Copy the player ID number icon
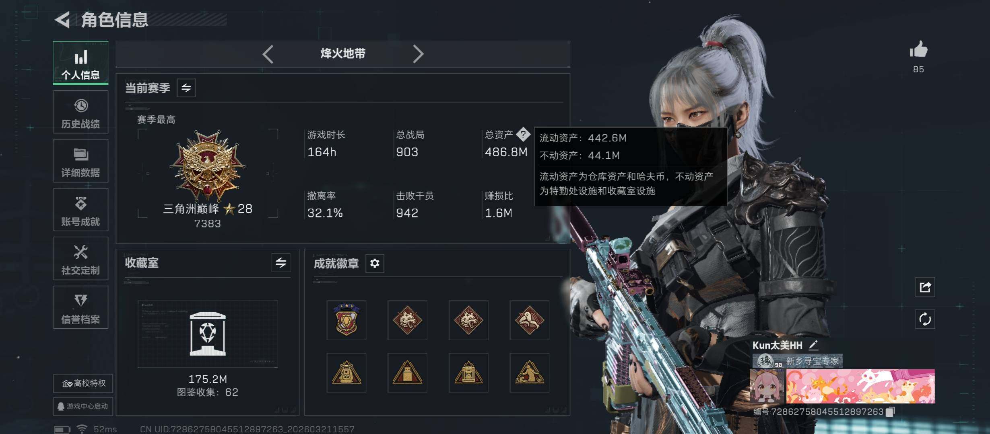 [891, 411]
